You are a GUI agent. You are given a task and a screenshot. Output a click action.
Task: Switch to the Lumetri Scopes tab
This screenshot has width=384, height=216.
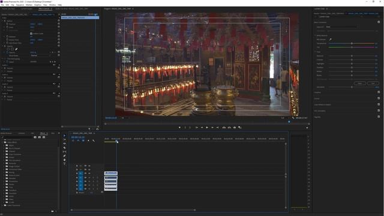[x=26, y=9]
